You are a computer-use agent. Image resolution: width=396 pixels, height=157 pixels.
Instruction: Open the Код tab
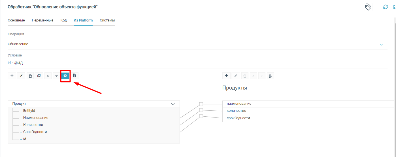(63, 20)
